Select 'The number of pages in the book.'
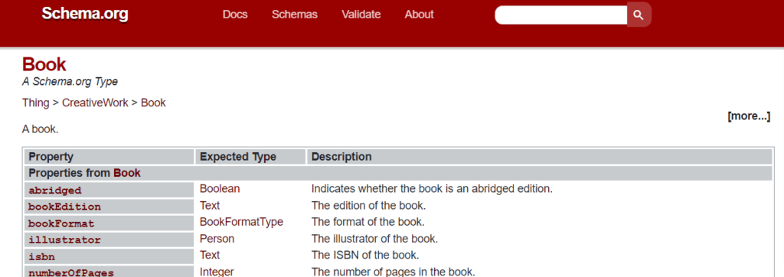 [393, 272]
